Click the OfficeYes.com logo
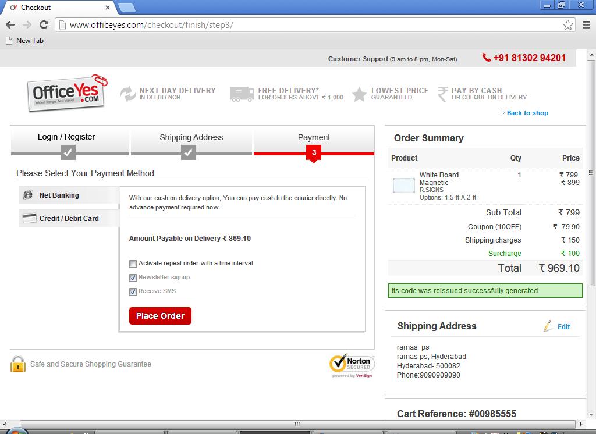596x434 pixels. pyautogui.click(x=67, y=93)
